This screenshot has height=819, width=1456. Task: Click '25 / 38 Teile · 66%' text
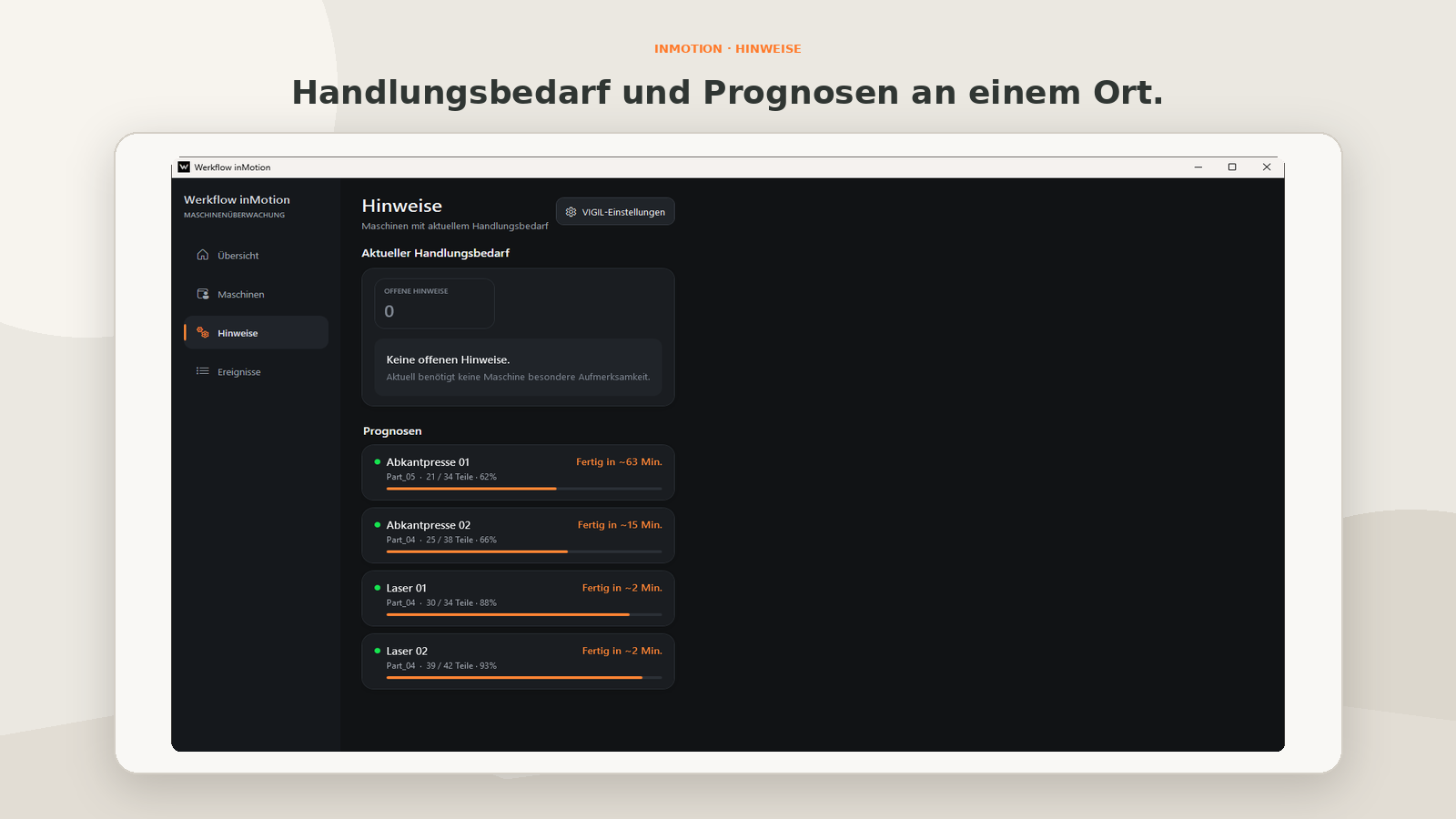pos(461,540)
